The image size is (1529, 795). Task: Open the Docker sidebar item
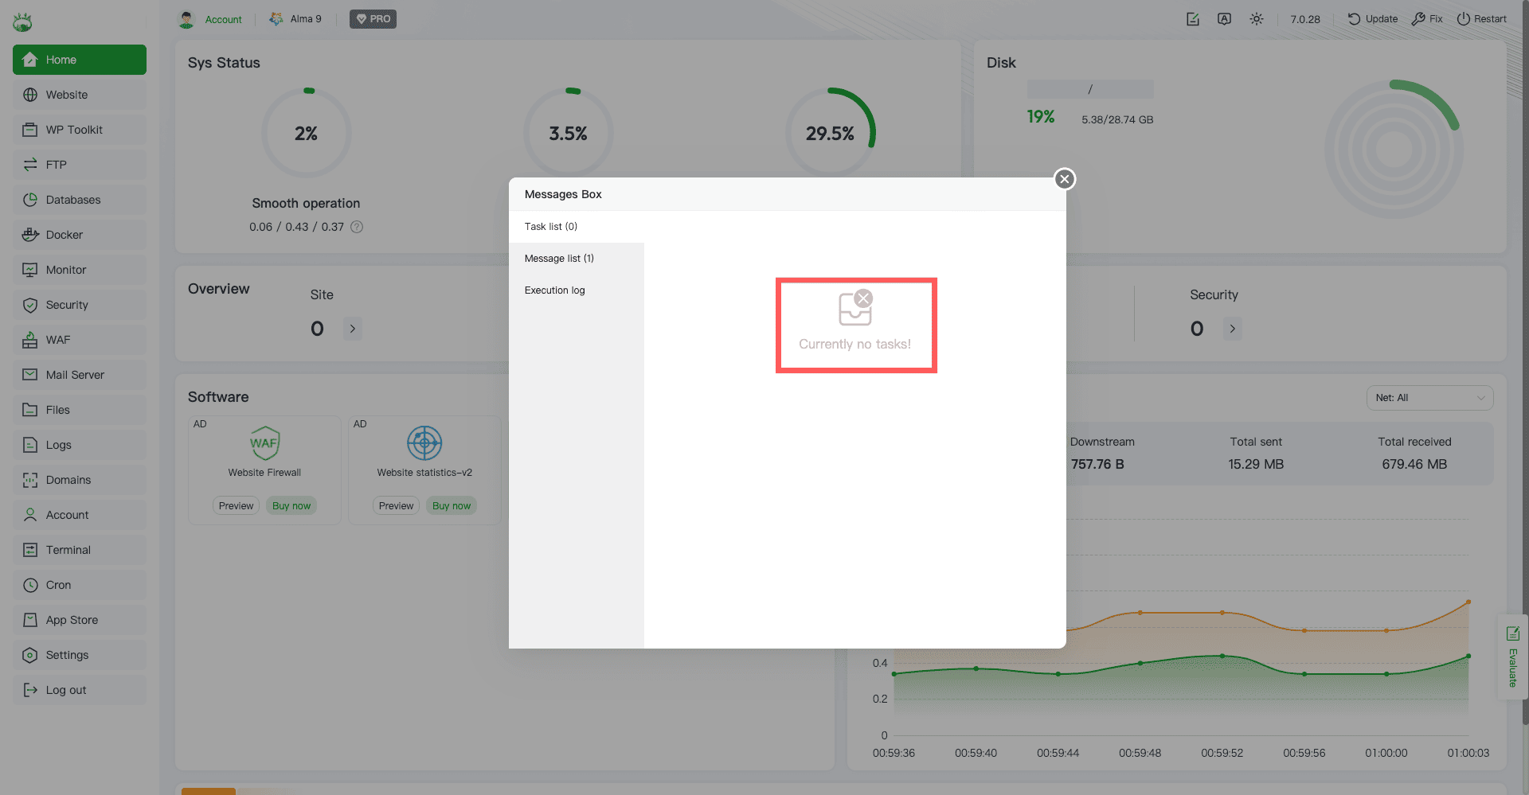64,235
